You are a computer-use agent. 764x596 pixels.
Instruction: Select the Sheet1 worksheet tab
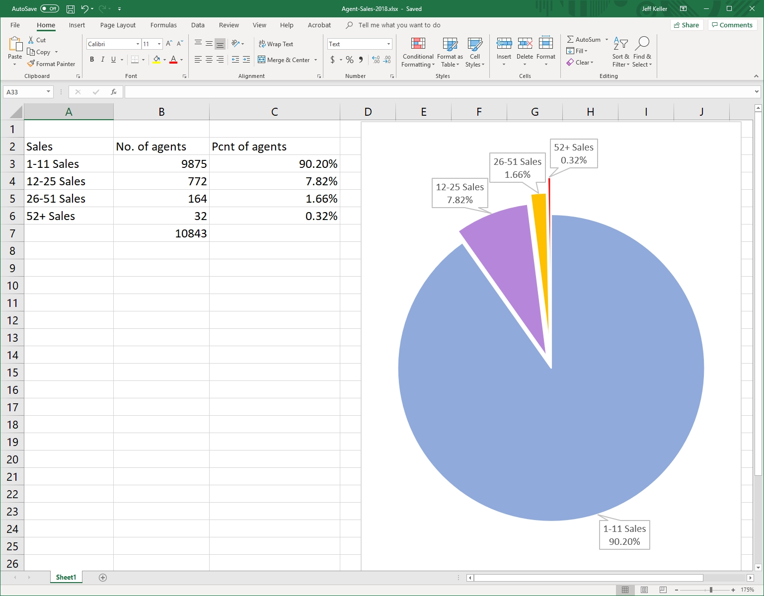(66, 577)
